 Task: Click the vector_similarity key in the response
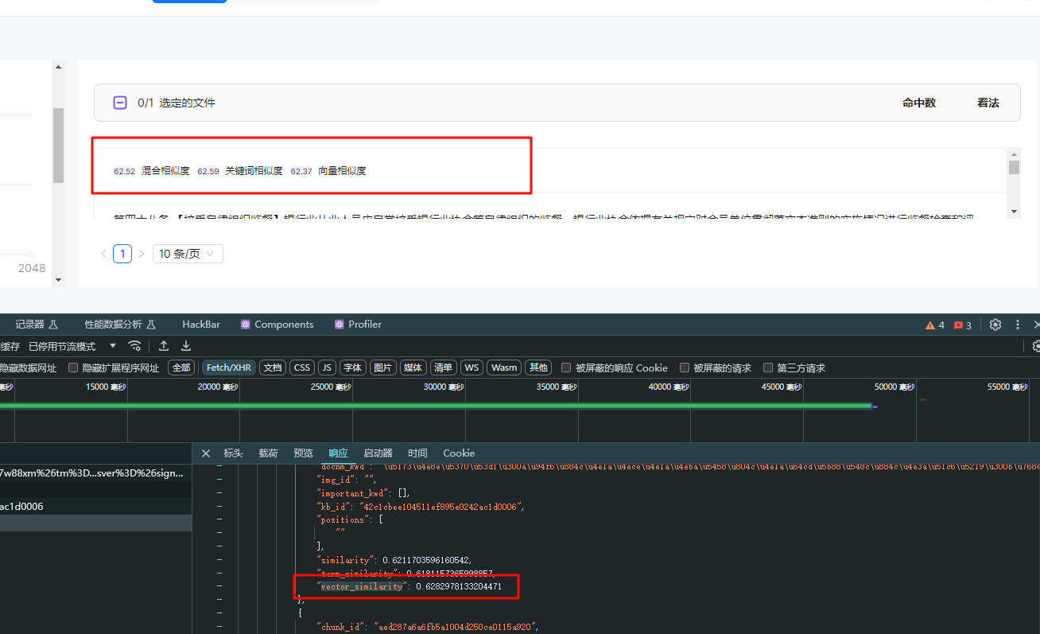click(360, 586)
